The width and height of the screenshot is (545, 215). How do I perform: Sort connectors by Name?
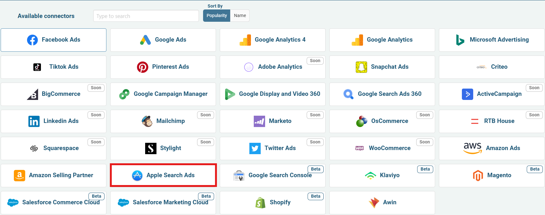coord(240,16)
